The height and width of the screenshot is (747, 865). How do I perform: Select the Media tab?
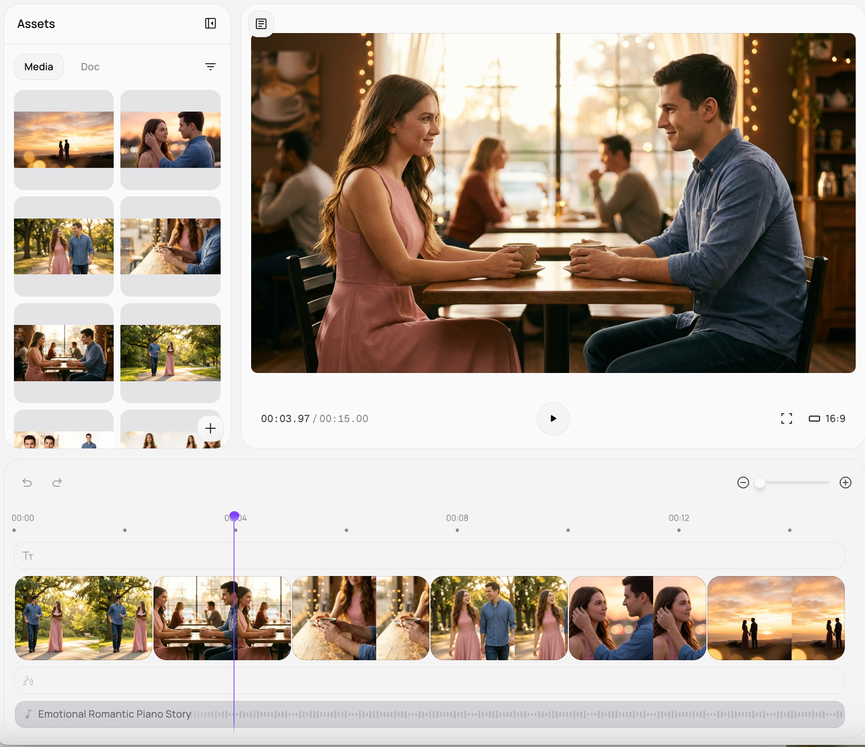tap(39, 67)
